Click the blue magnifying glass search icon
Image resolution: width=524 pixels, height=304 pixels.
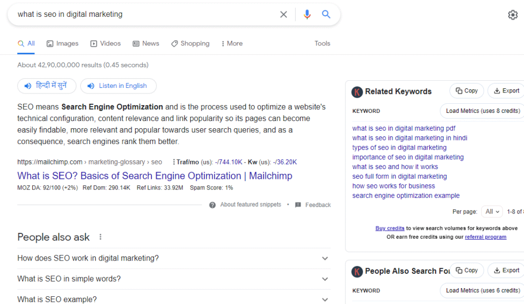[326, 14]
